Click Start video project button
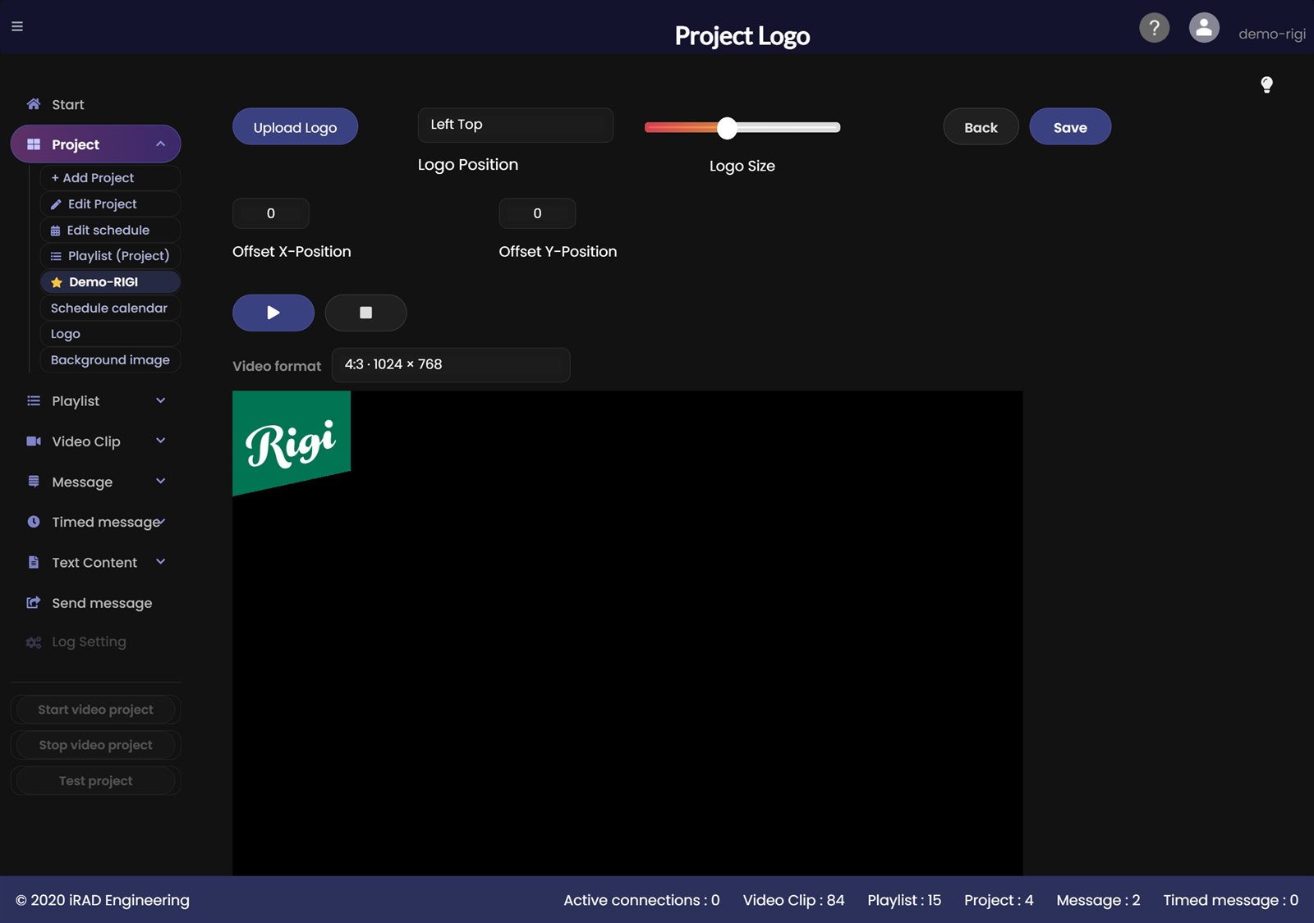The image size is (1314, 923). 95,710
